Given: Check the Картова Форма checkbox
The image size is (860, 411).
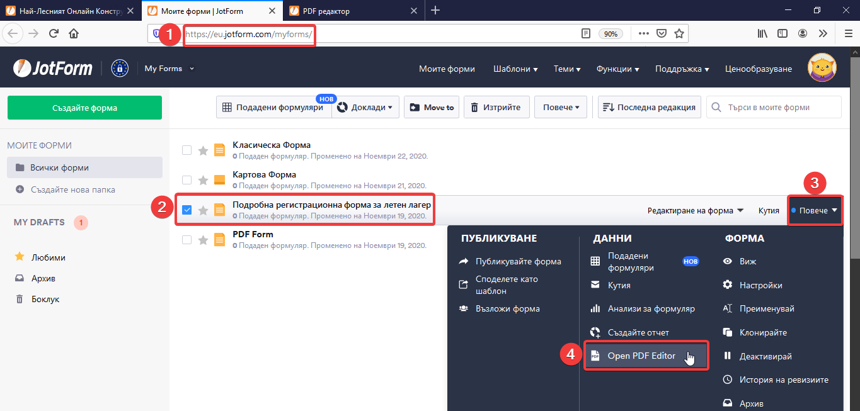Looking at the screenshot, I should pyautogui.click(x=186, y=180).
